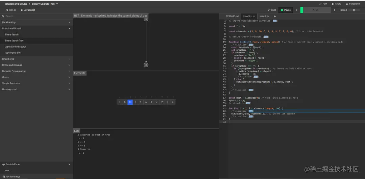Click array cell containing 5
The width and height of the screenshot is (365, 179).
[119, 102]
